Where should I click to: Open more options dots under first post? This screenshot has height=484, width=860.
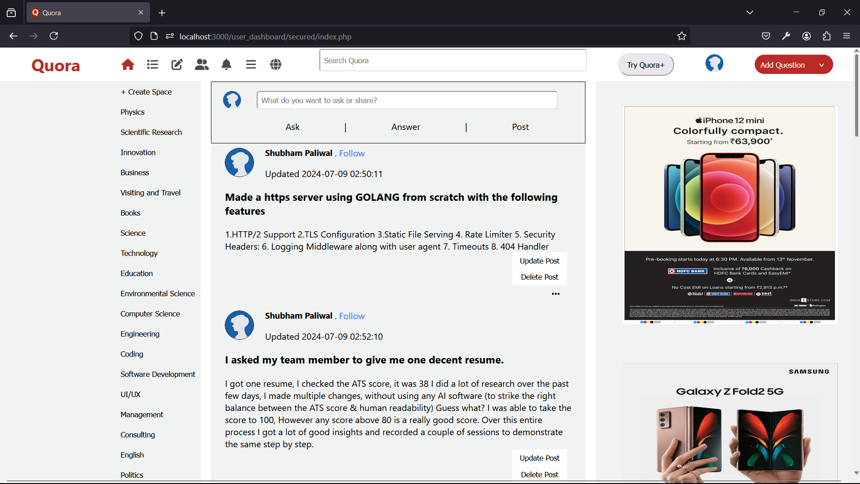555,294
